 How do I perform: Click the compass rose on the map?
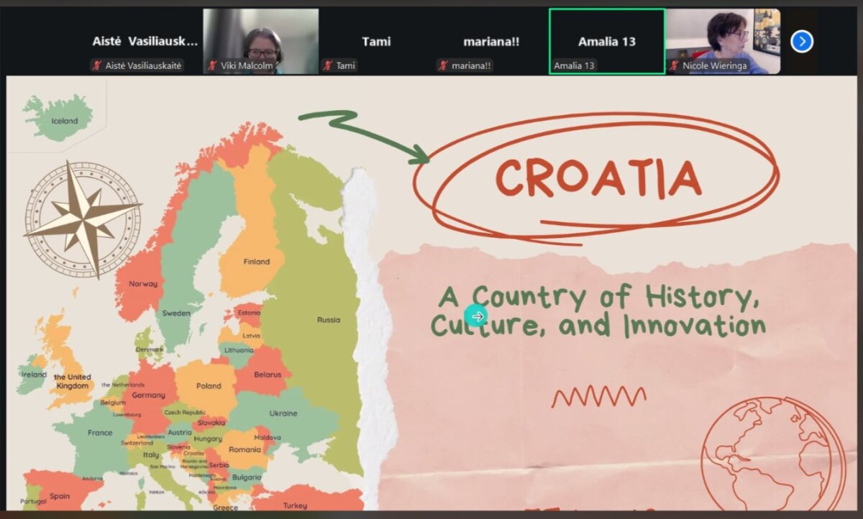click(x=83, y=219)
